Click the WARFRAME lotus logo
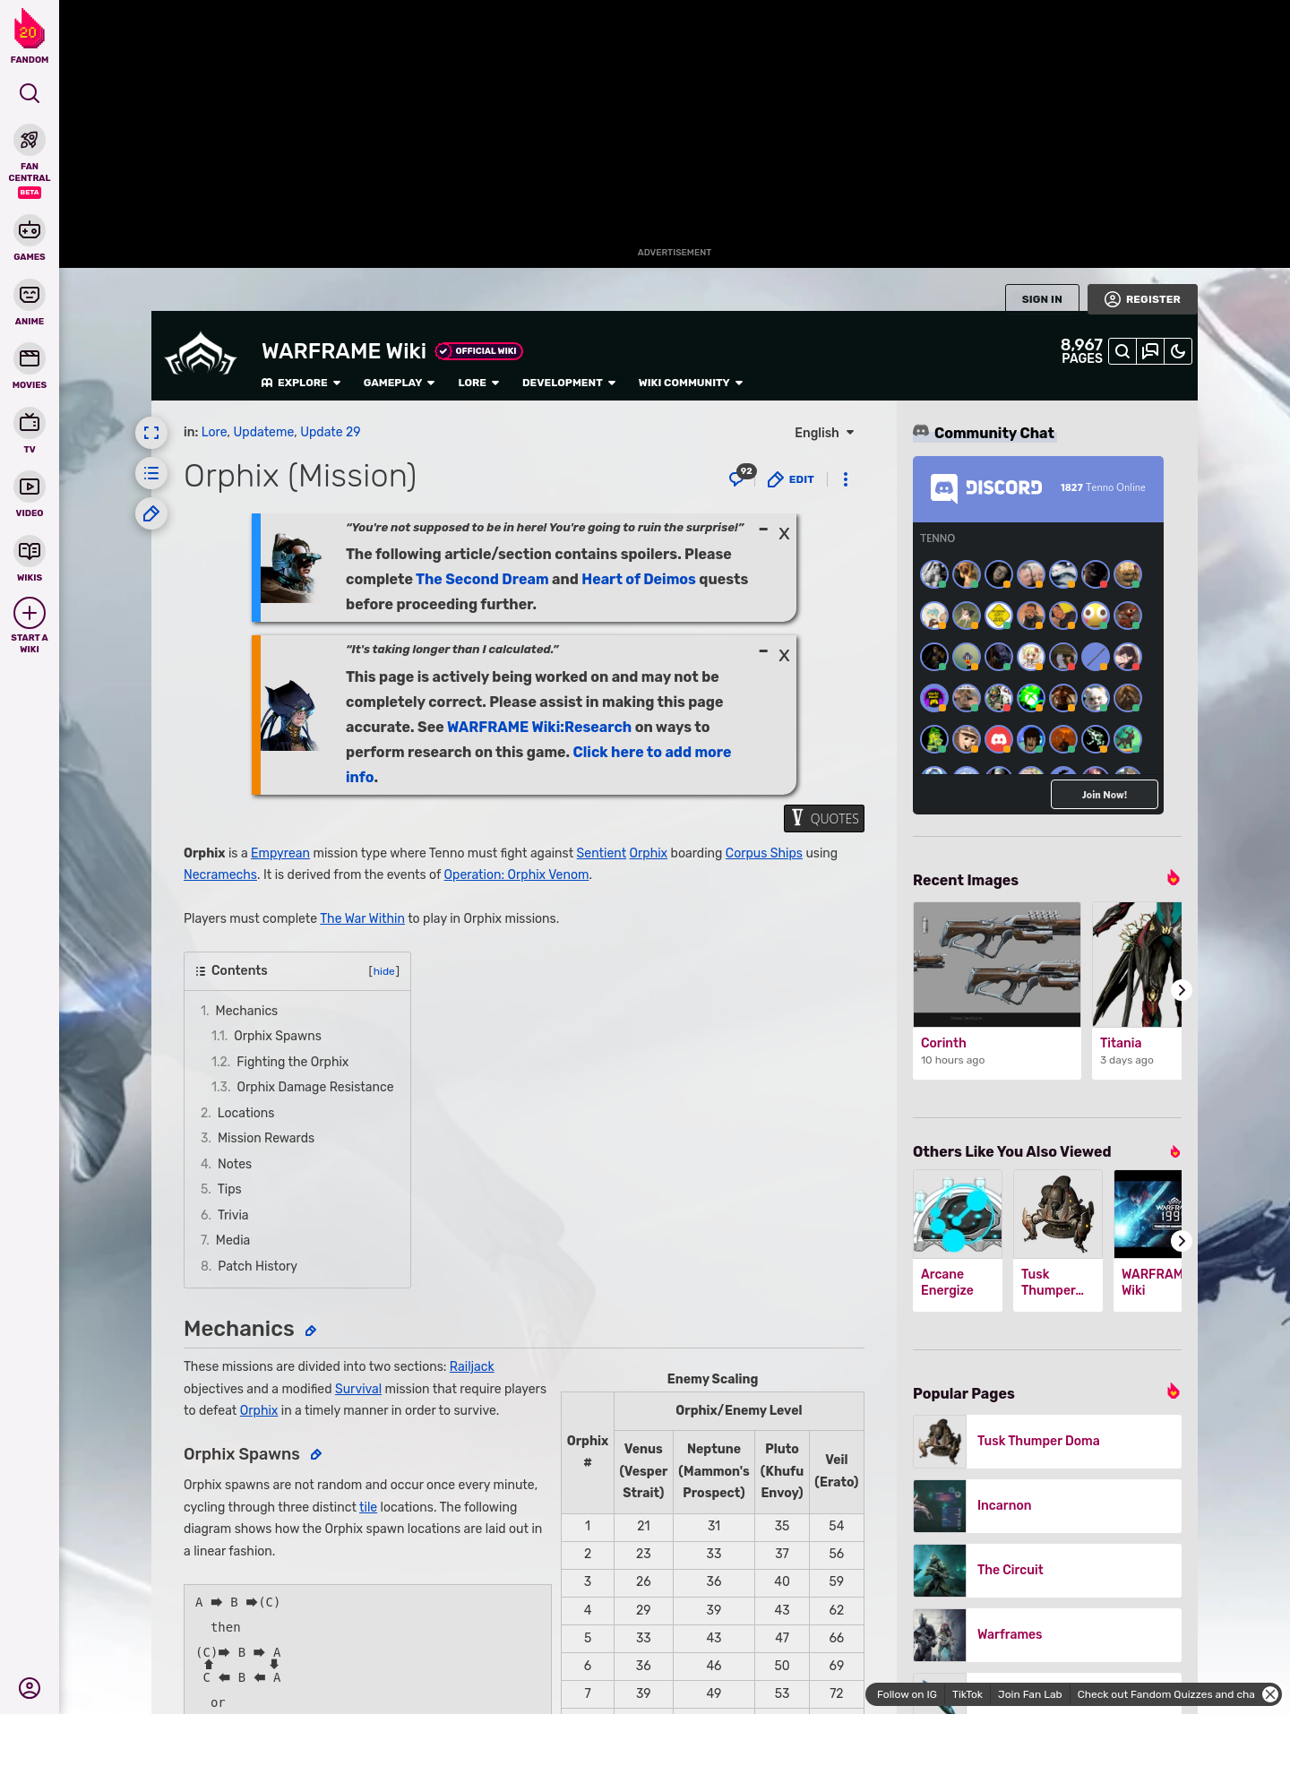 point(201,355)
